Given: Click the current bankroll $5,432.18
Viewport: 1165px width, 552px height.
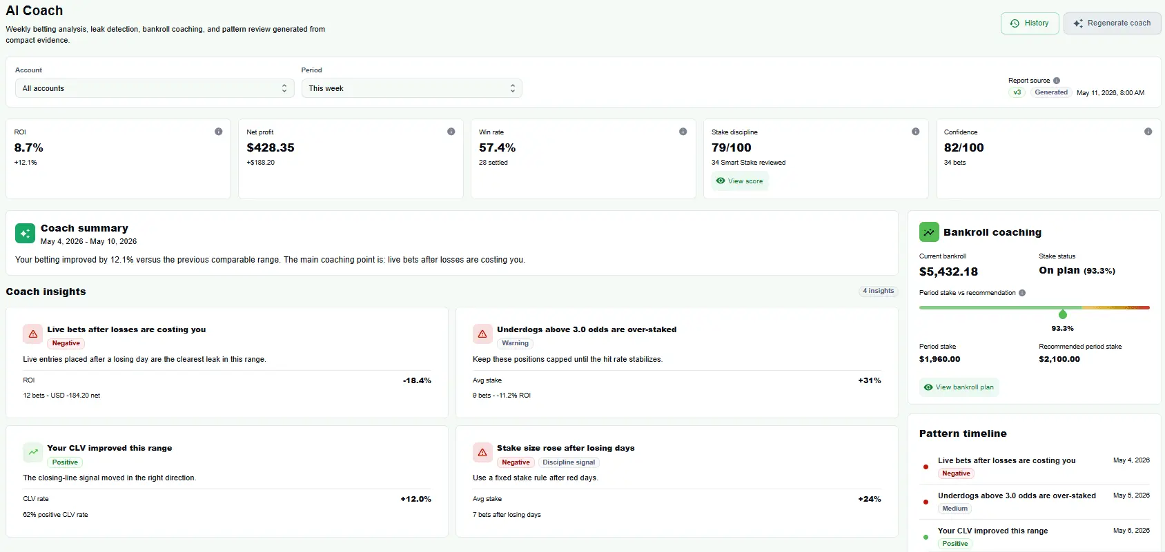Looking at the screenshot, I should [x=948, y=272].
